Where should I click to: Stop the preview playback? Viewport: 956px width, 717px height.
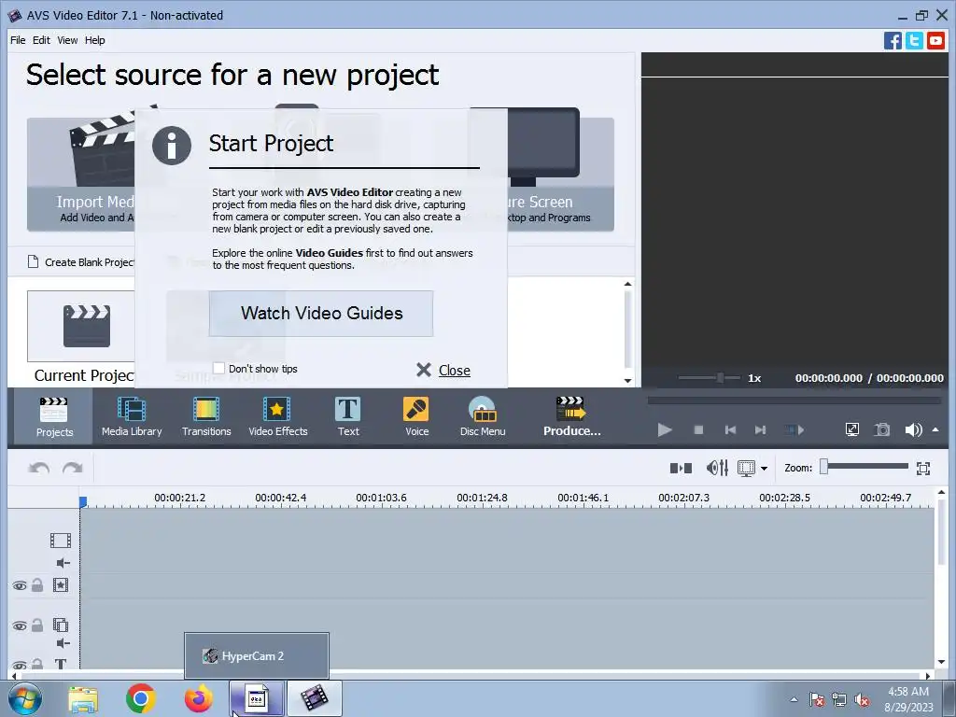point(698,429)
